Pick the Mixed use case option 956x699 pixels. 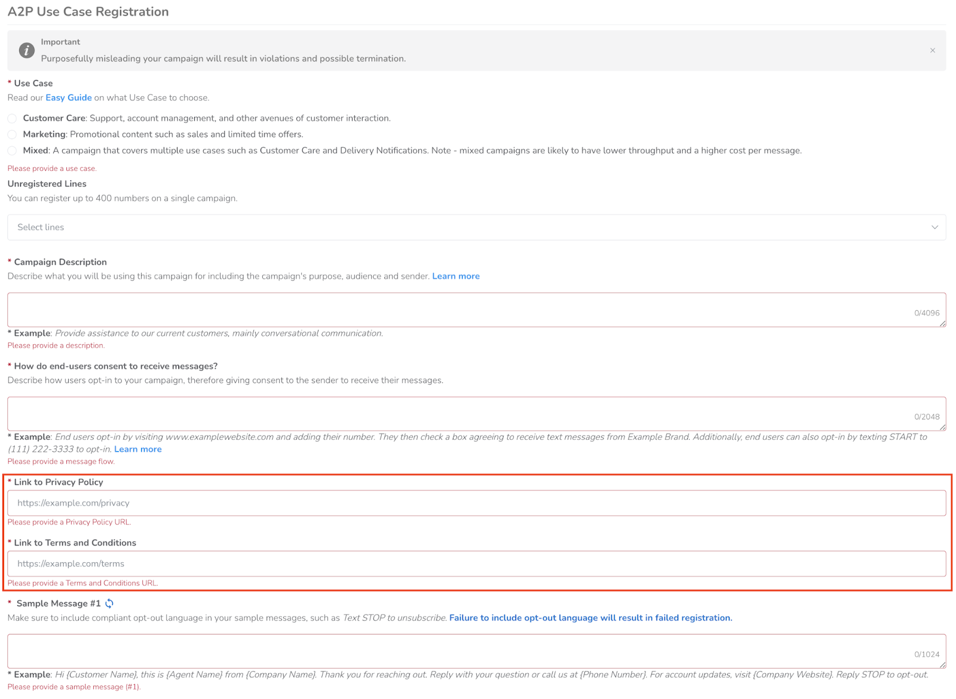12,151
